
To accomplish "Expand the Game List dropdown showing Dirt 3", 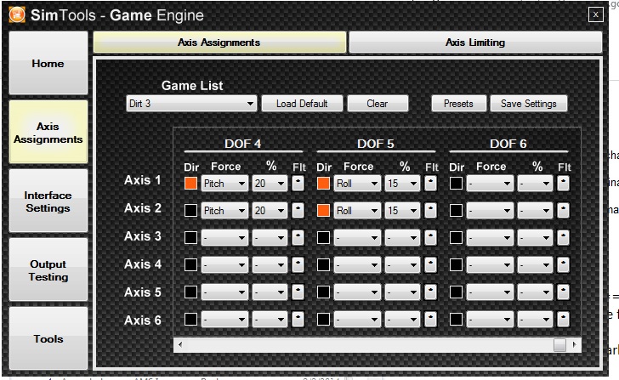I will 191,104.
